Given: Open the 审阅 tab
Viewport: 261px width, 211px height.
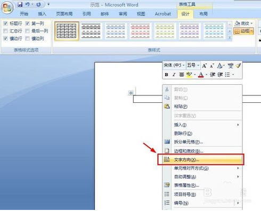Looking at the screenshot, I should click(123, 14).
